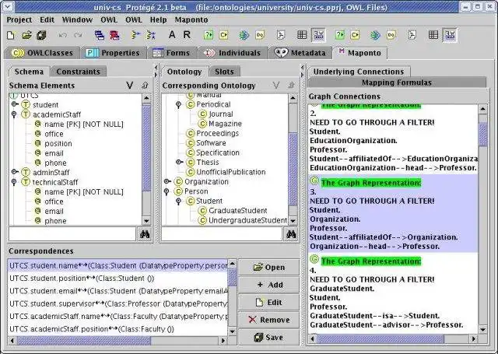Click the collapse arrows left of Ontology tab
The image size is (498, 354).
tap(156, 71)
